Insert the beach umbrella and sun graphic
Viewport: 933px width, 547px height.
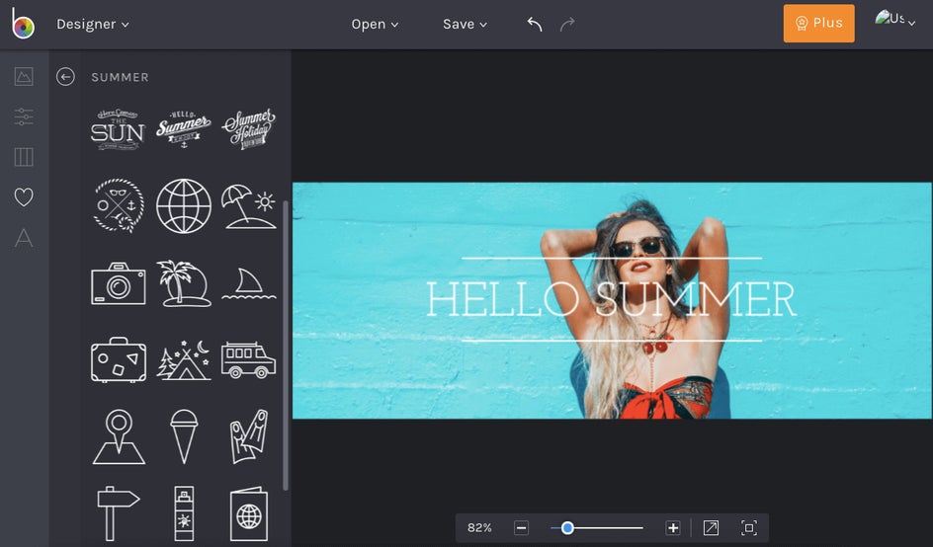pos(249,206)
